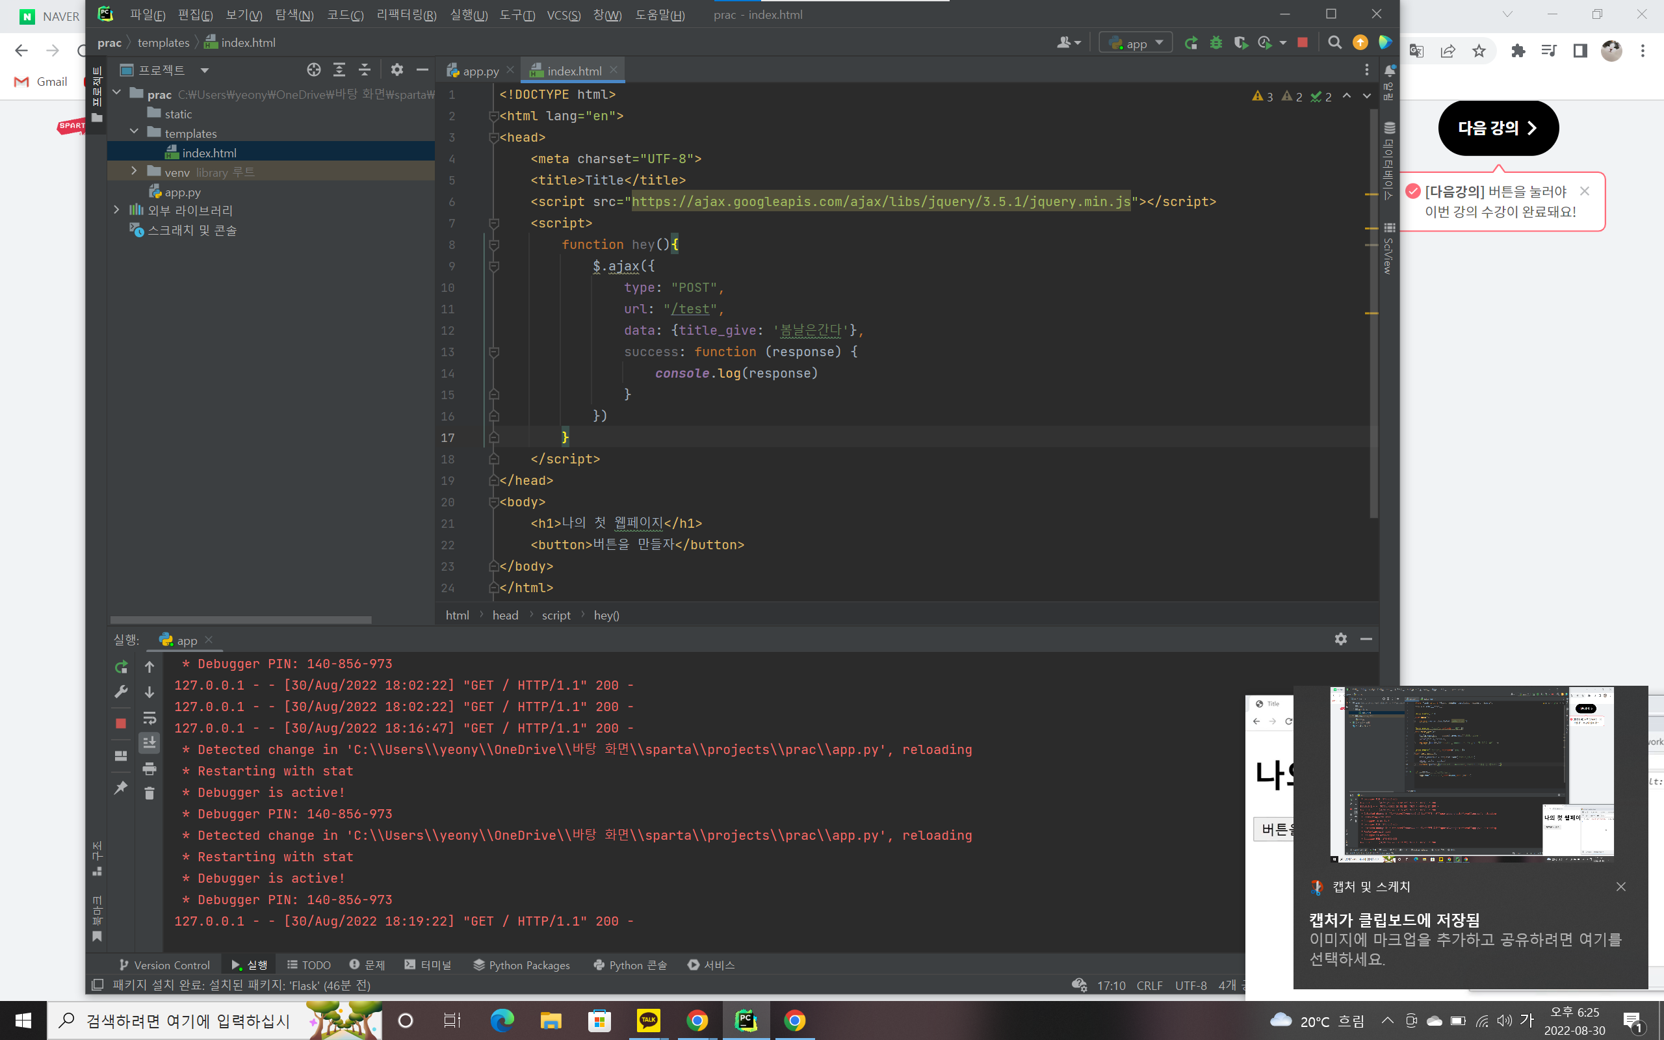Screen dimensions: 1664x1040
Task: Pin the Run tab
Action: (x=121, y=788)
